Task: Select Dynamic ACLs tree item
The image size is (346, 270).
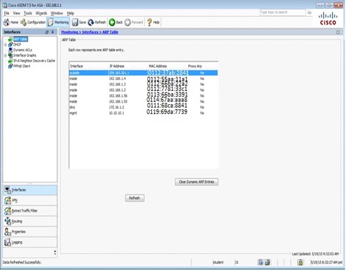Action: click(22, 50)
